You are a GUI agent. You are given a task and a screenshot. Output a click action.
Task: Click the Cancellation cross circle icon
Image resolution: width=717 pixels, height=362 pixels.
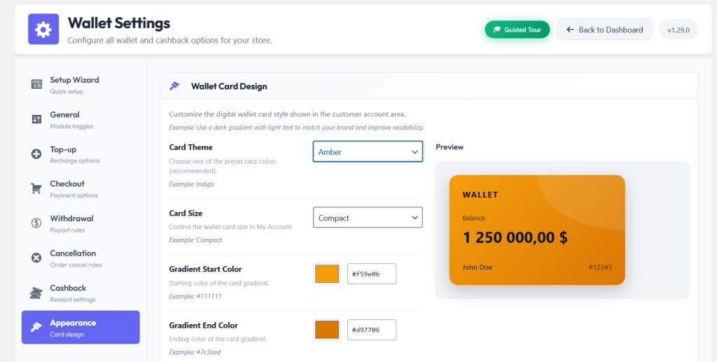(x=36, y=258)
